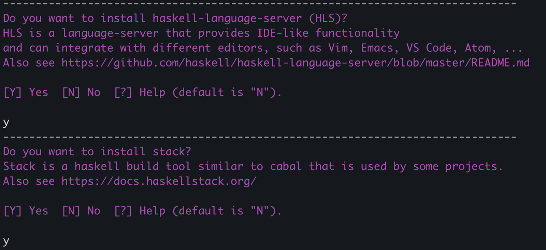Viewport: 546px width, 250px height.
Task: Click the typed 'y' answer after stack prompt
Action: coord(6,241)
